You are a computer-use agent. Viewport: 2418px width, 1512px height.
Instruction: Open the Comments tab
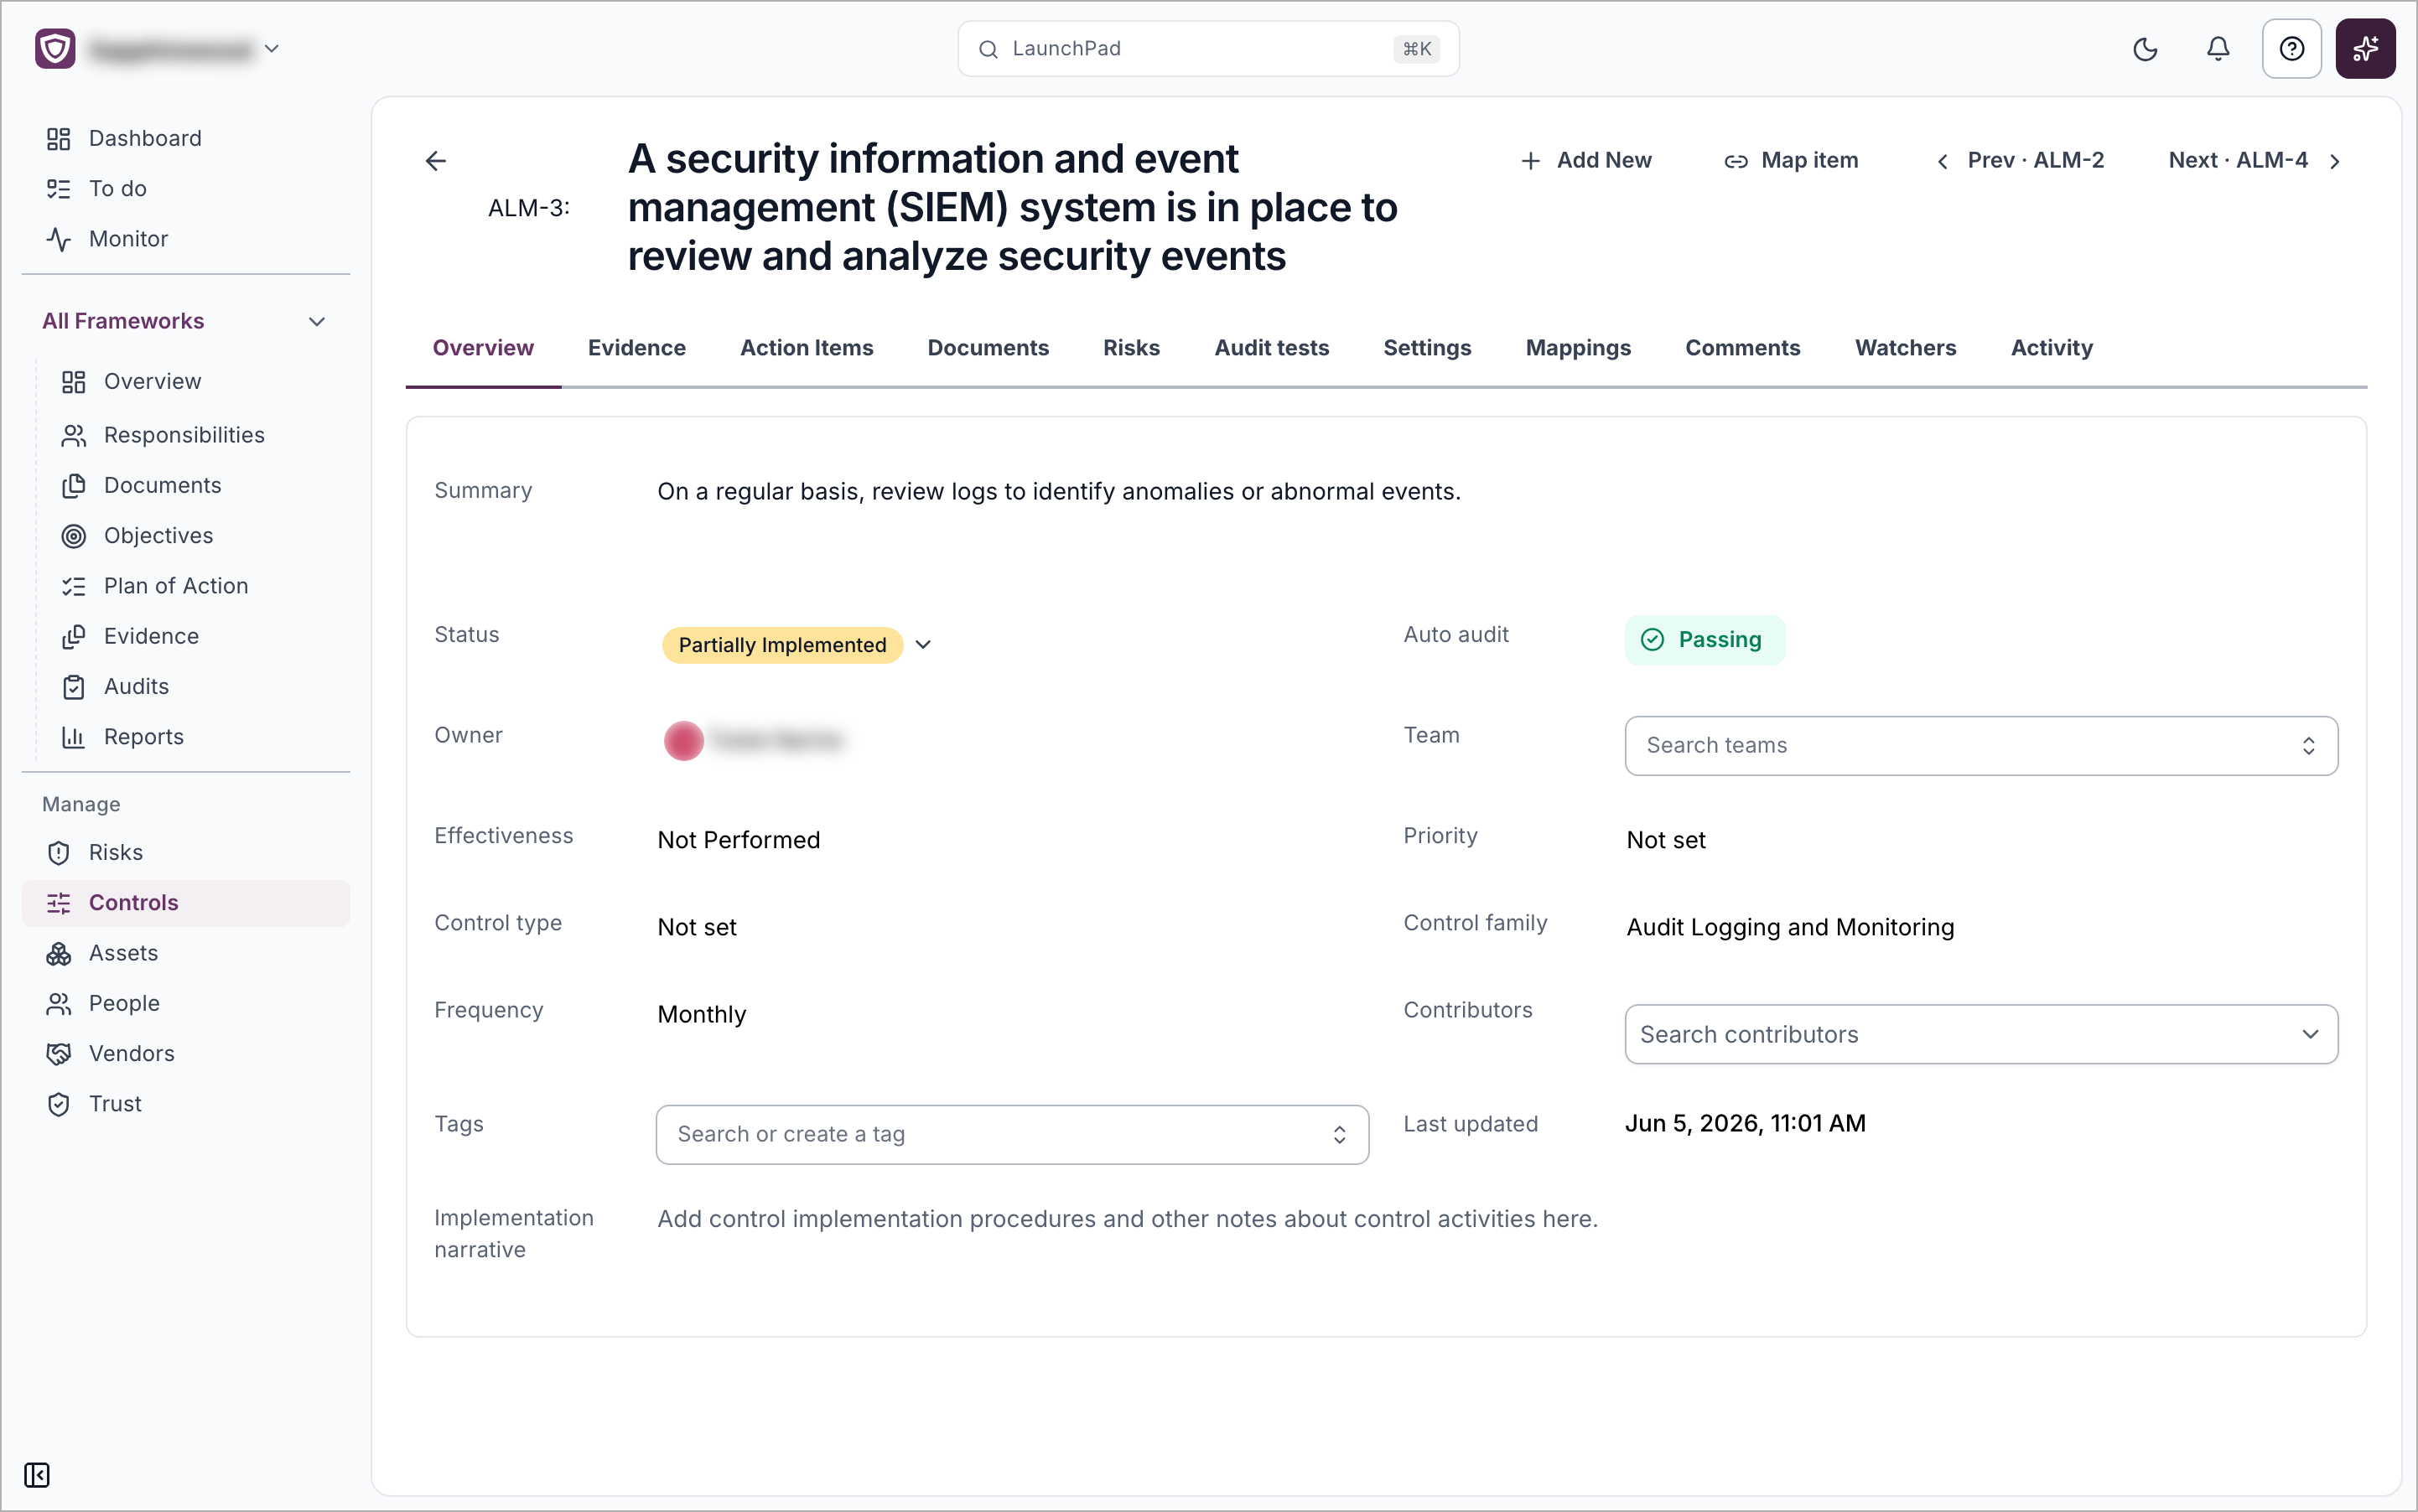click(1743, 348)
